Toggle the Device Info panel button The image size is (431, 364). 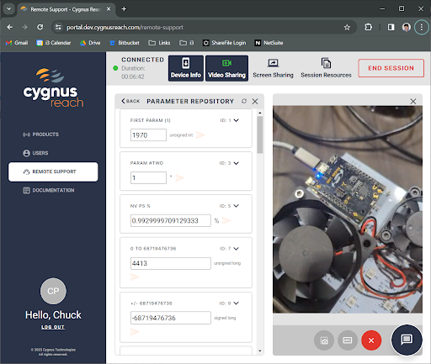(x=186, y=68)
